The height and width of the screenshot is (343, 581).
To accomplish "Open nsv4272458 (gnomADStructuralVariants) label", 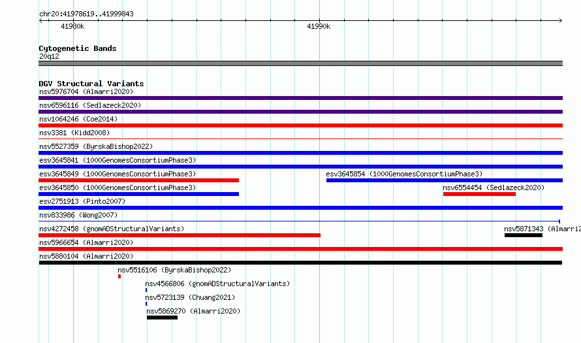I will [112, 229].
